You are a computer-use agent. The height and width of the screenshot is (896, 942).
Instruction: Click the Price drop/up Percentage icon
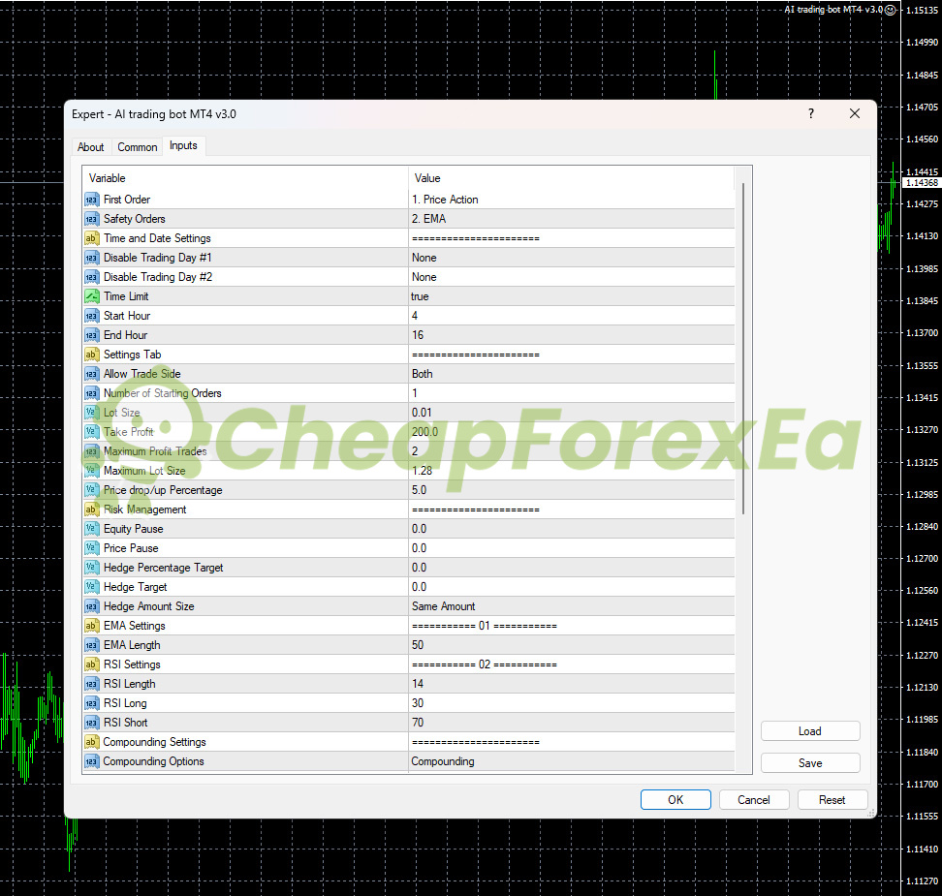[91, 490]
